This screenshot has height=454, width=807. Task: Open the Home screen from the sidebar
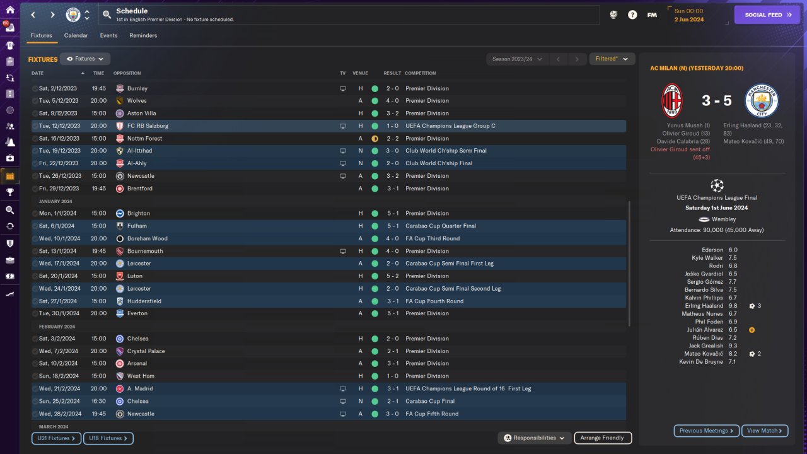9,10
